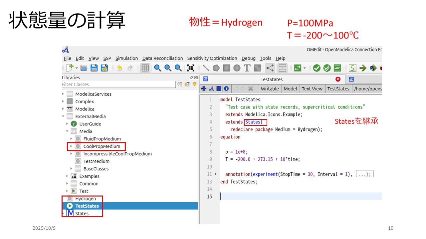Open the Simulation menu
This screenshot has height=239, width=426.
[x=126, y=58]
